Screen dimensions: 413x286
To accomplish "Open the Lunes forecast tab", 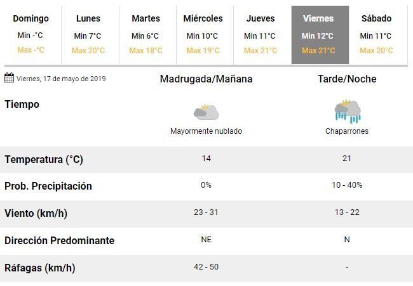I will 88,35.
